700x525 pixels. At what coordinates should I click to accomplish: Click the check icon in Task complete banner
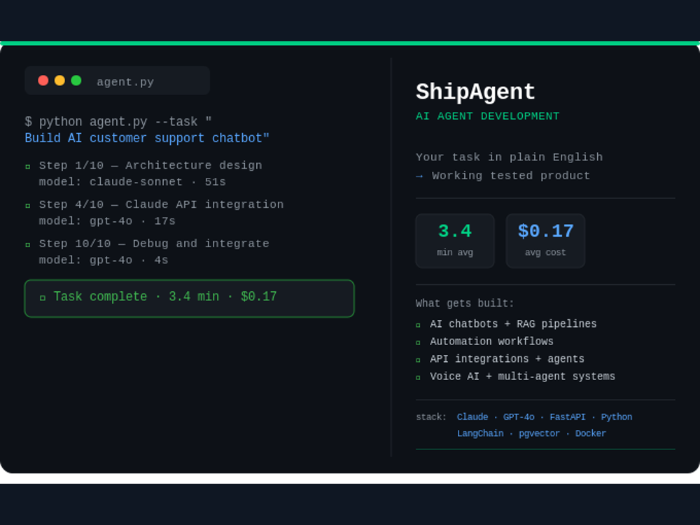click(42, 297)
